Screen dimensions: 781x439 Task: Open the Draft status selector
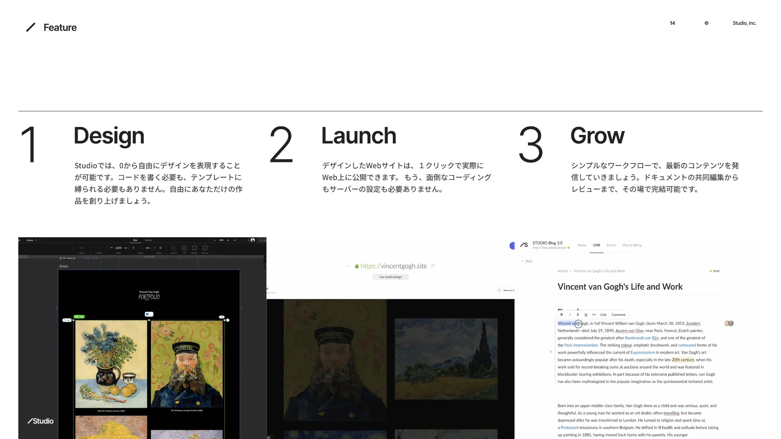(715, 271)
